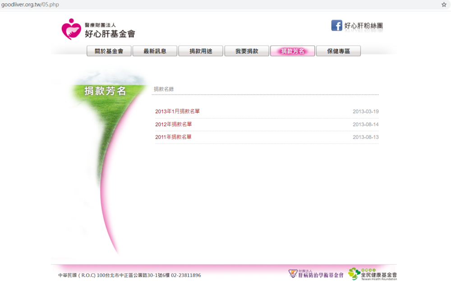Viewport: 451px width, 281px height.
Task: Click the 我要捐款 navigation button
Action: click(x=247, y=51)
